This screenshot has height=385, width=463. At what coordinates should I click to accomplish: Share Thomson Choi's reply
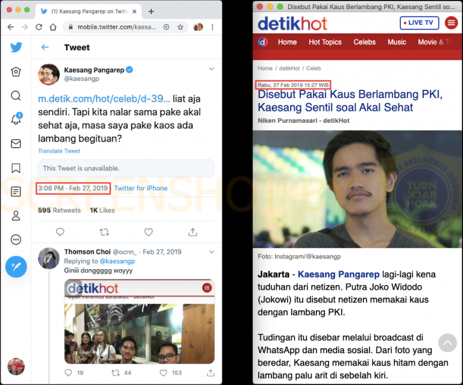[x=210, y=373]
